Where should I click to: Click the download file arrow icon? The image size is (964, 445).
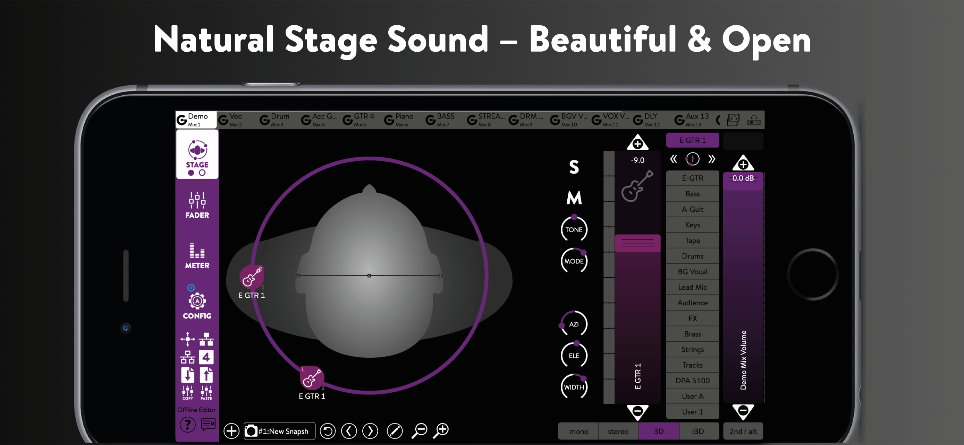click(x=187, y=375)
